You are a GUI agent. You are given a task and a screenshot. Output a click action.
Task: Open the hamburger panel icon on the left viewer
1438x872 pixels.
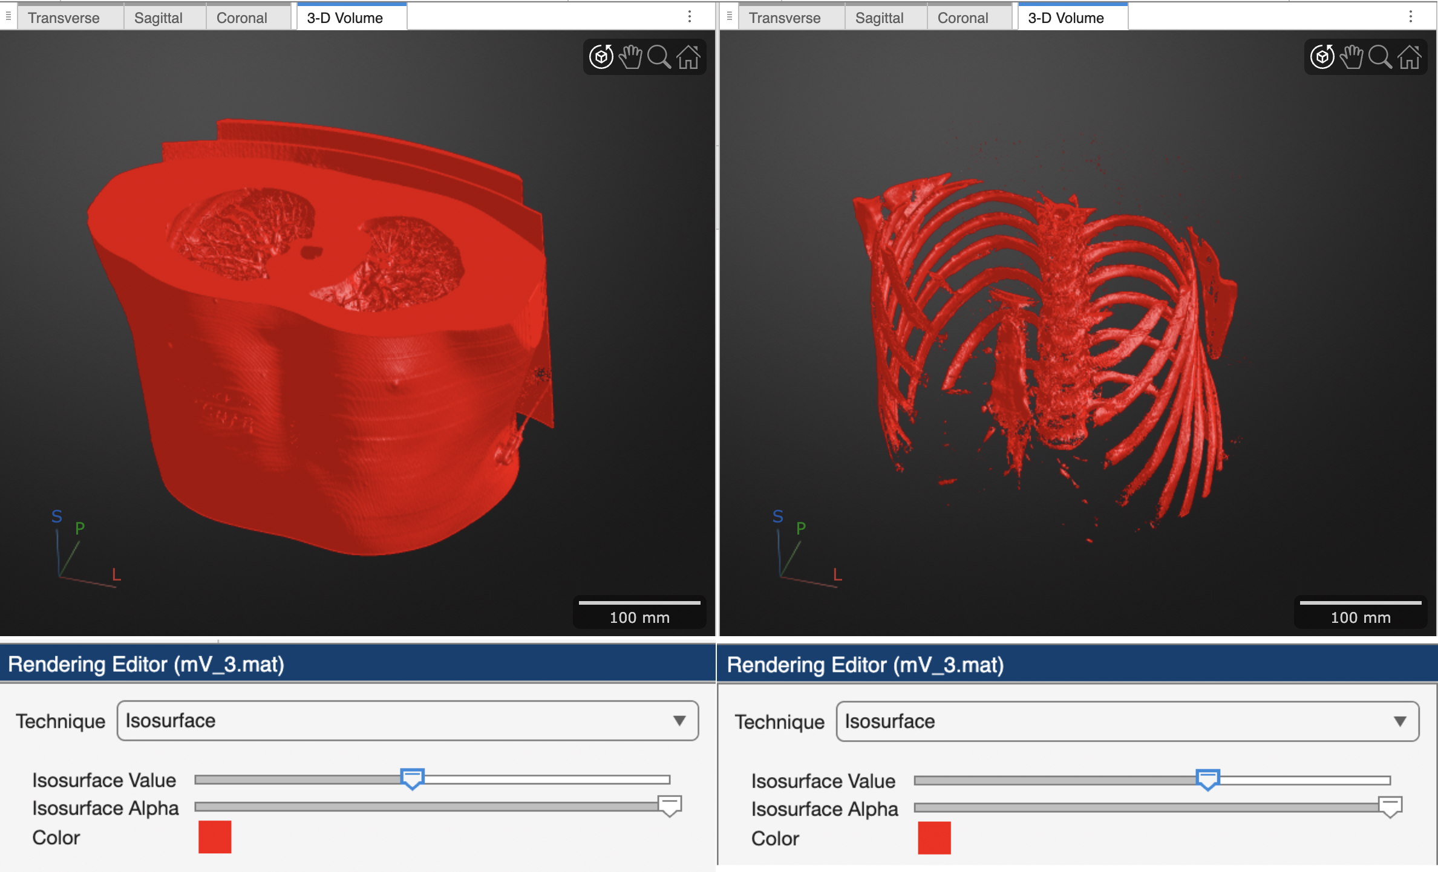tap(8, 16)
